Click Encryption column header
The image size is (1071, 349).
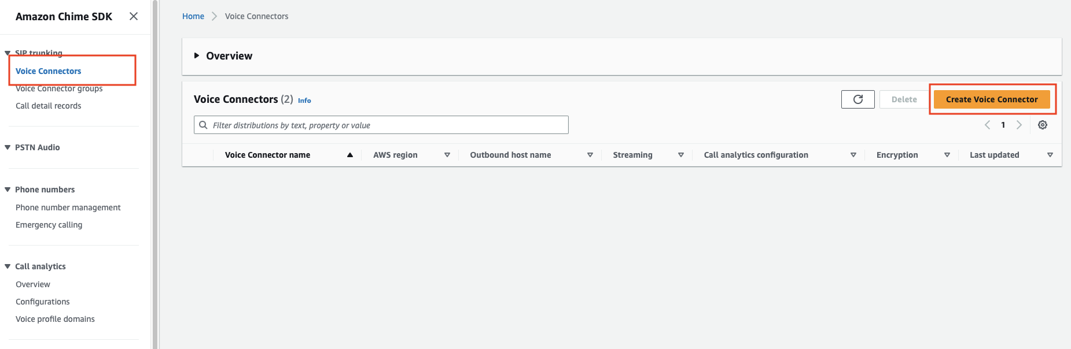(897, 155)
